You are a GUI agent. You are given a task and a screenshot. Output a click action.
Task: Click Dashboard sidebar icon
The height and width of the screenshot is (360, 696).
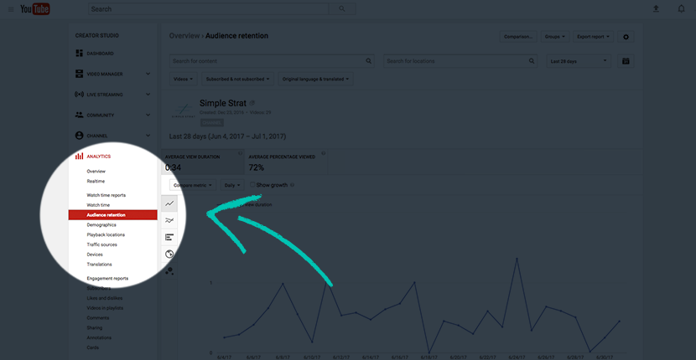coord(80,54)
